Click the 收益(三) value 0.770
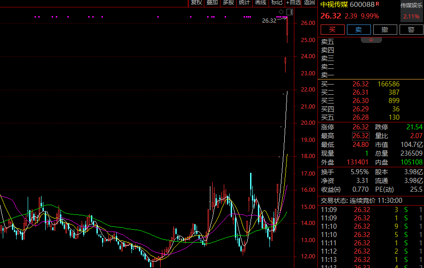 tap(360, 189)
